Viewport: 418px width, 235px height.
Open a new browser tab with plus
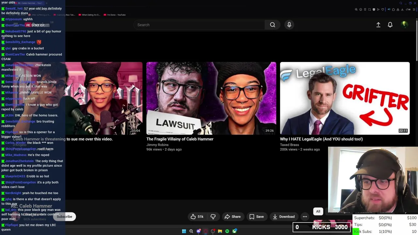(46, 3)
